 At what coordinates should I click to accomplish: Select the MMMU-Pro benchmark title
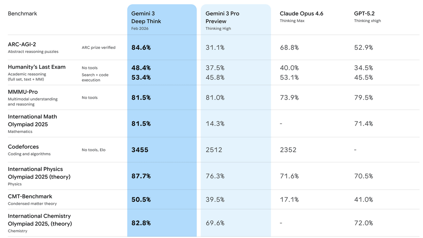[23, 92]
